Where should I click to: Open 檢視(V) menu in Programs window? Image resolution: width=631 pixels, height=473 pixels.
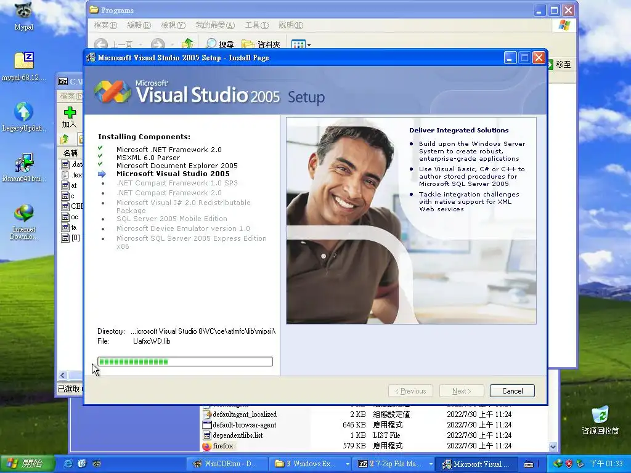[173, 25]
